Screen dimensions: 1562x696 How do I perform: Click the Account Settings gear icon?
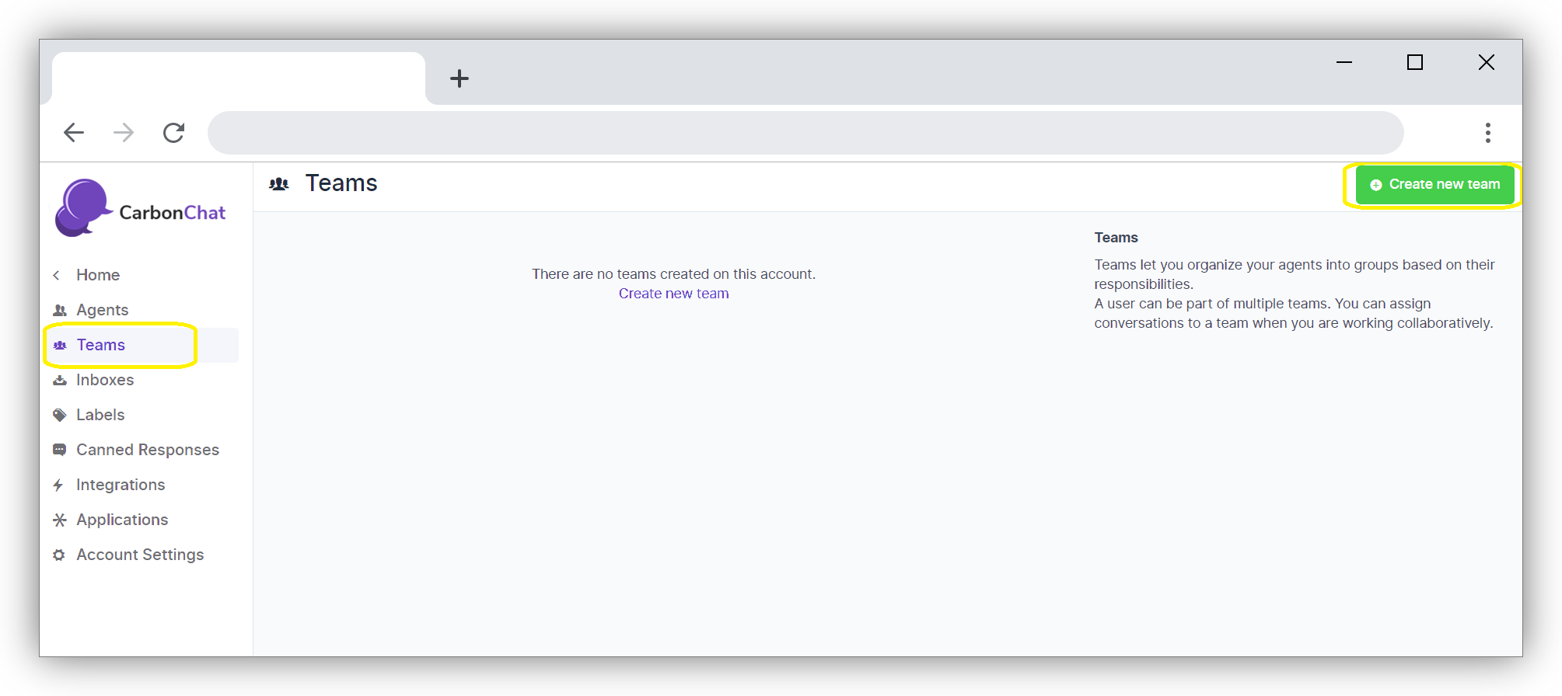(59, 555)
